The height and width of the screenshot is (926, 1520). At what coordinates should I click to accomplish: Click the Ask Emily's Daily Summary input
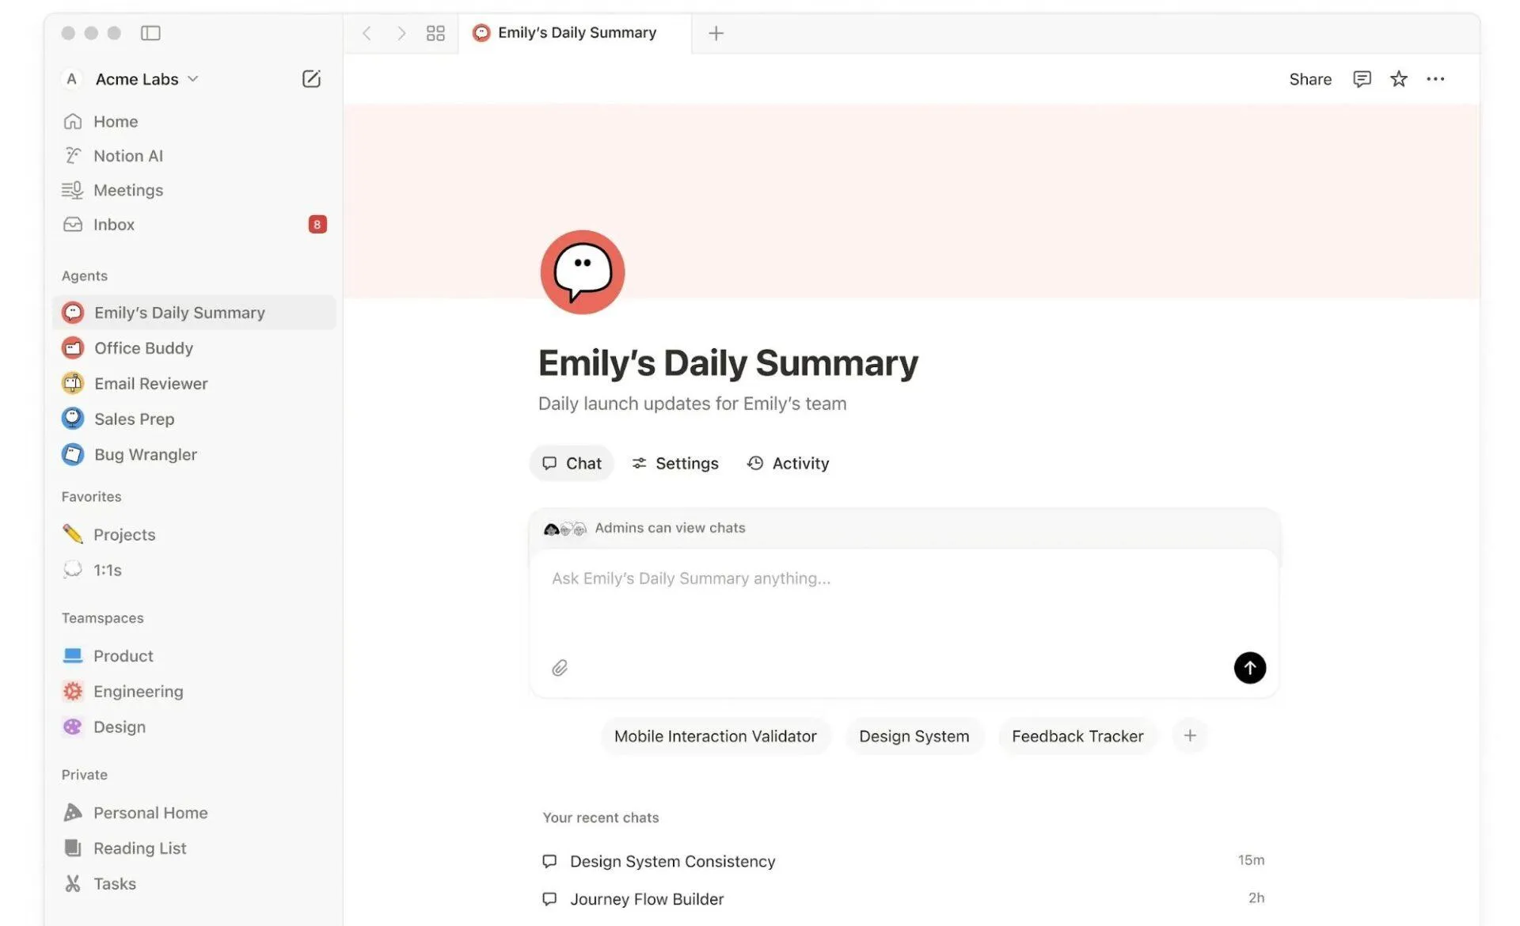(903, 602)
